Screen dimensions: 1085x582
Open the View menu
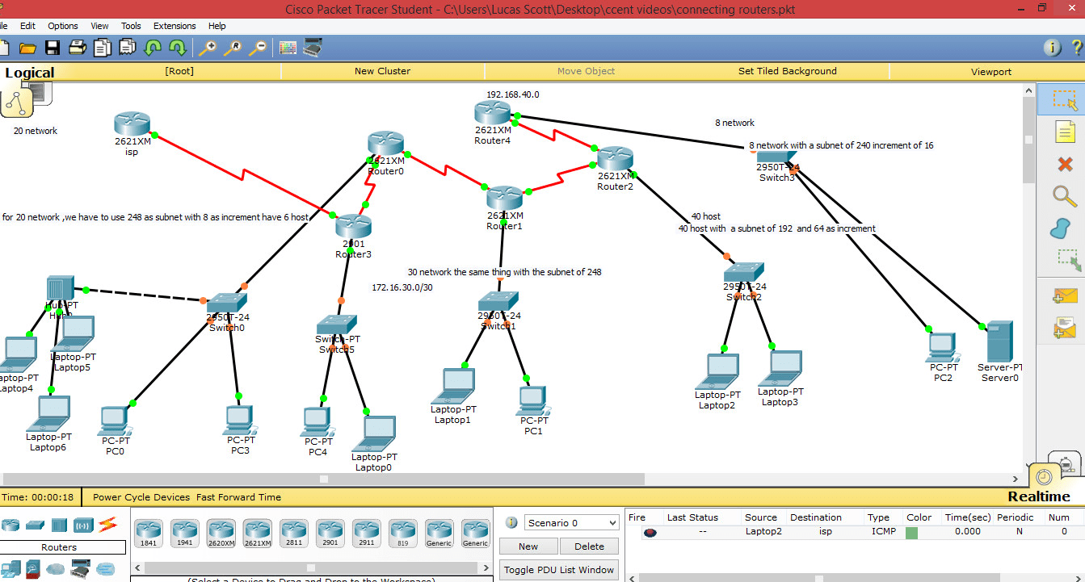click(99, 26)
